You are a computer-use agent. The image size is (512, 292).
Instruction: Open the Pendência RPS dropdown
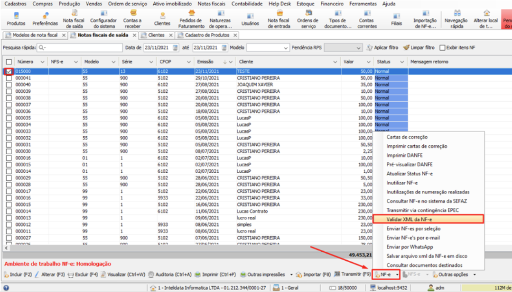click(359, 48)
